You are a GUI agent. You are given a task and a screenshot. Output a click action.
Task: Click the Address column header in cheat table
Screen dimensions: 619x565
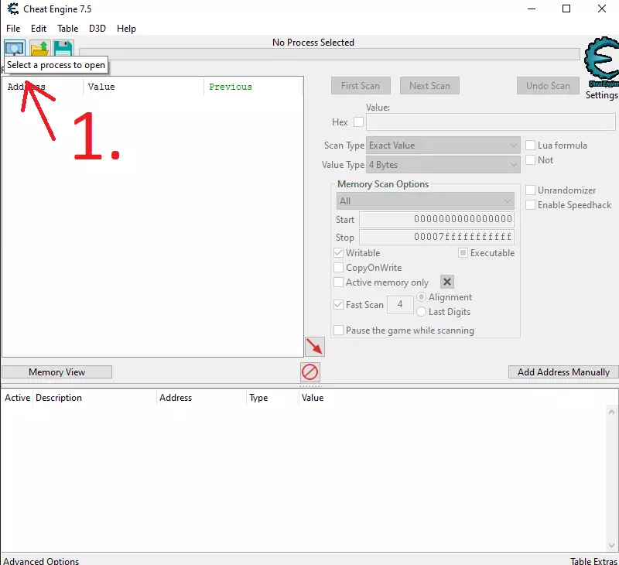point(201,398)
